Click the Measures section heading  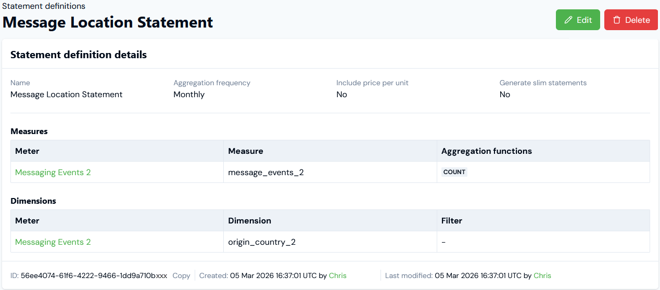point(29,131)
